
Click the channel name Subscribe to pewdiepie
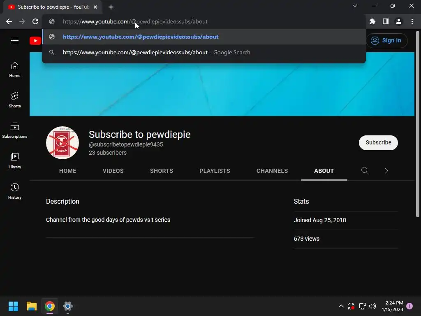(x=140, y=135)
